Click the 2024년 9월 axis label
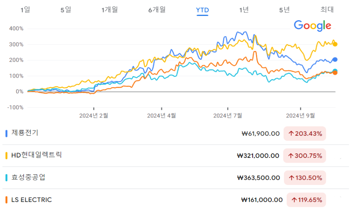 click(300, 115)
